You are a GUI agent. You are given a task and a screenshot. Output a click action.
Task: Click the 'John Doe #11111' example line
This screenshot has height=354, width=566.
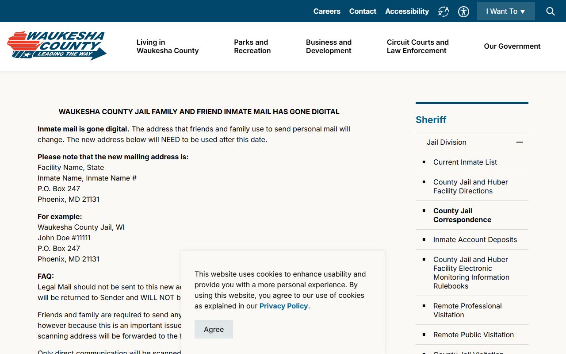pos(64,238)
